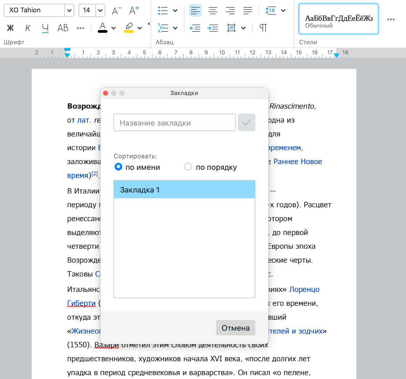Open the line spacing dropdown arrow

click(283, 11)
